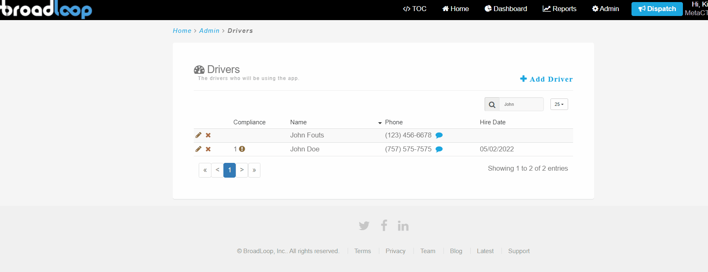Open Dashboard in top navigation

[506, 9]
